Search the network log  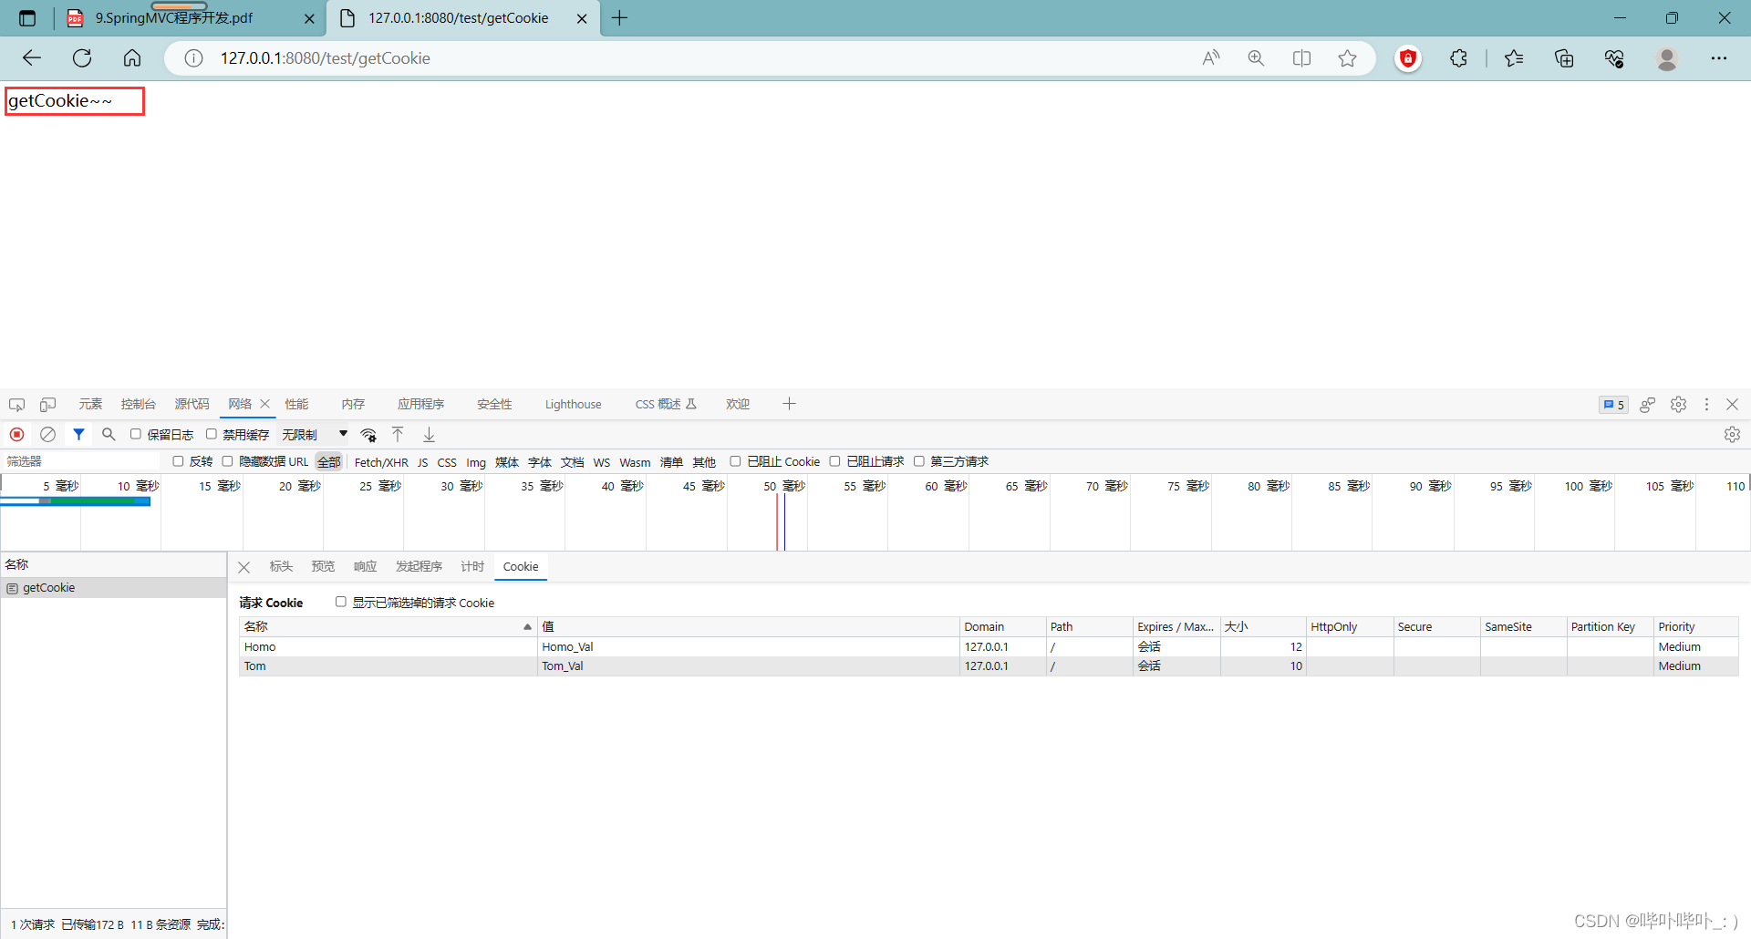point(109,435)
